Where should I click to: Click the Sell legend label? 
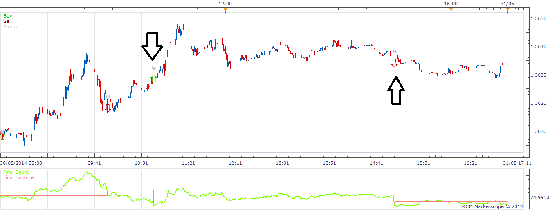tap(7, 21)
